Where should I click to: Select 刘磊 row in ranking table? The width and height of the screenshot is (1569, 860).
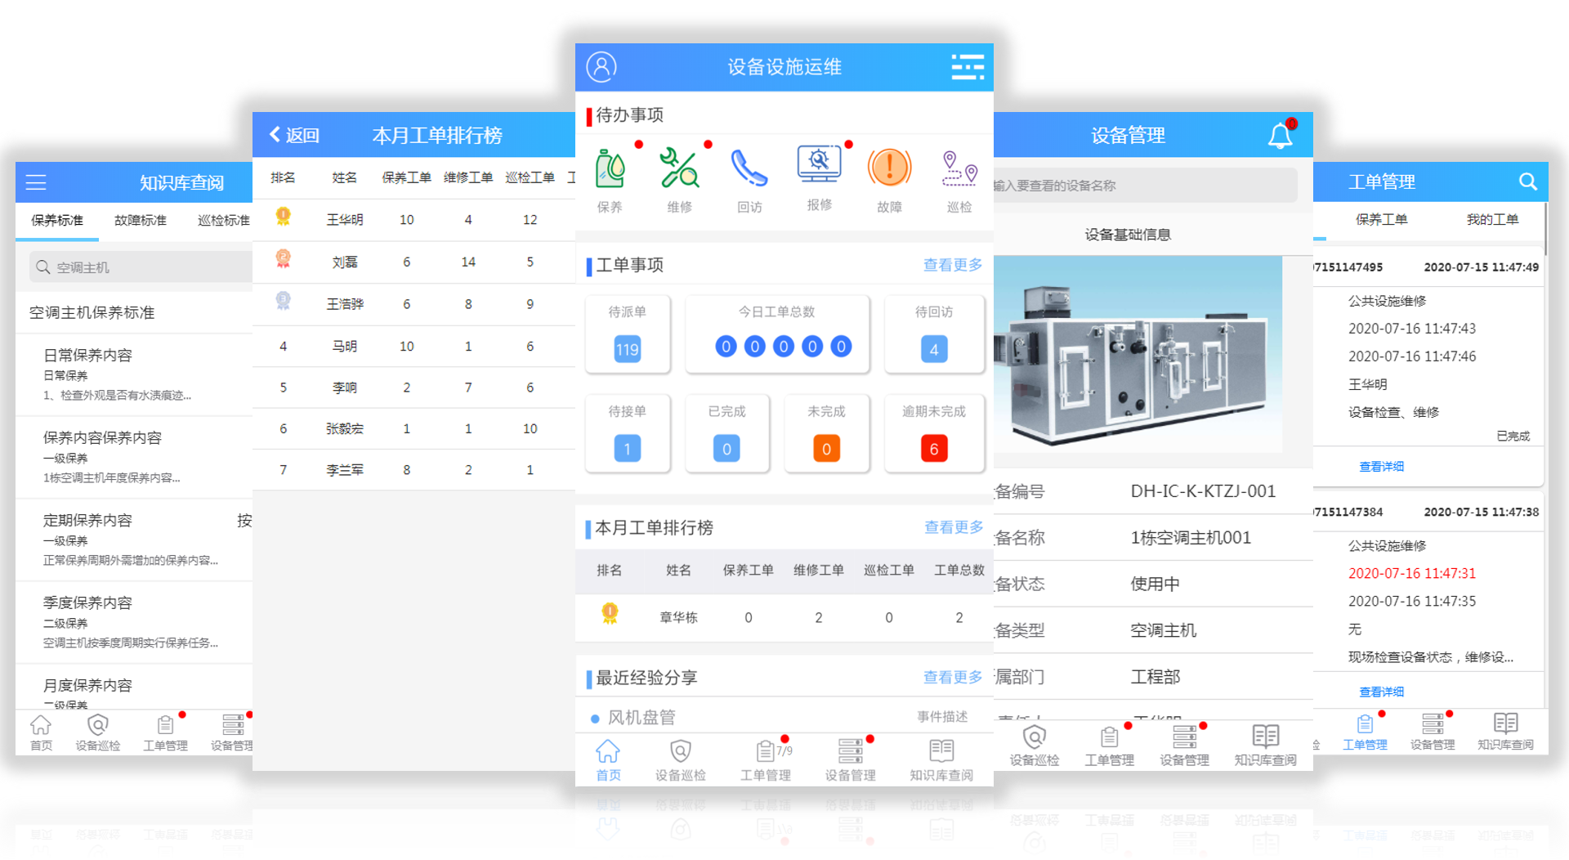[x=414, y=262]
